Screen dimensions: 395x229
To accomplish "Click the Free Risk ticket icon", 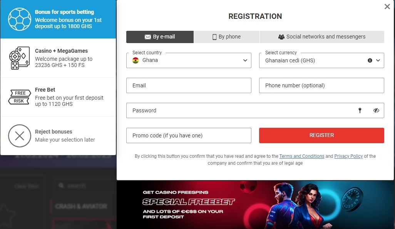I will point(19,97).
